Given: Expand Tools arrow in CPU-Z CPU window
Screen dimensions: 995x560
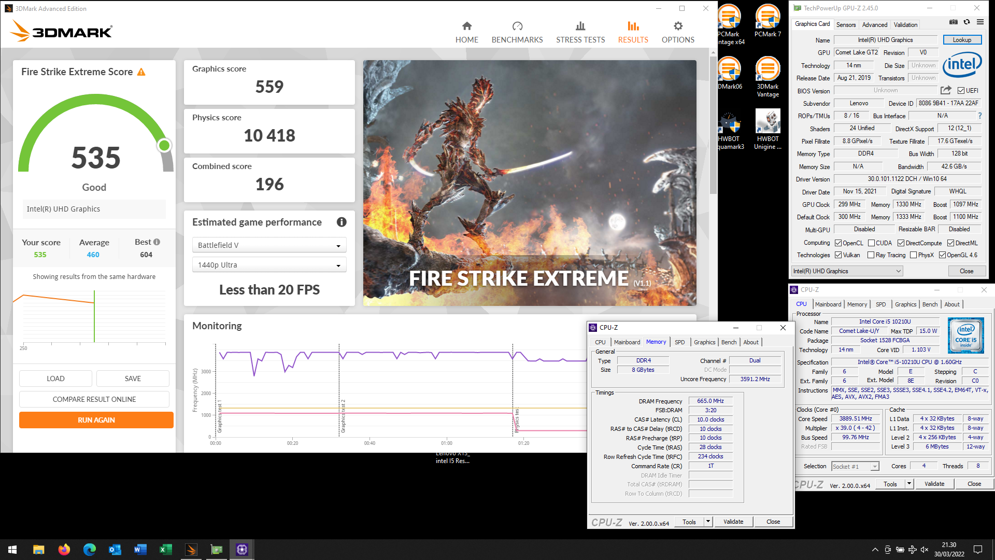Looking at the screenshot, I should click(x=908, y=483).
